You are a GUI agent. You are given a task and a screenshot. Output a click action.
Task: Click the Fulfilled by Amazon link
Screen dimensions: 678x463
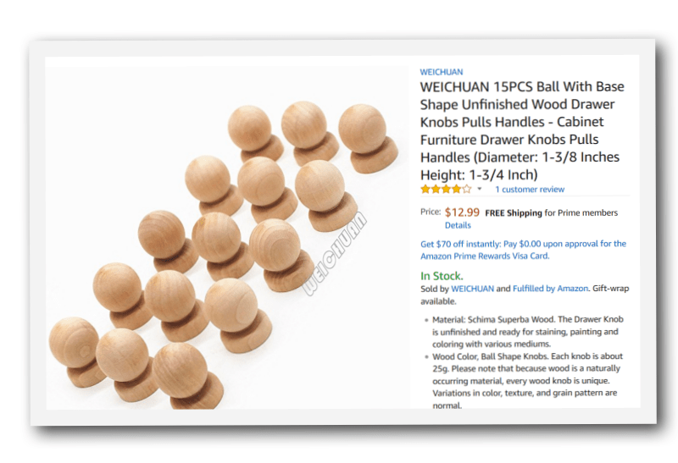[550, 289]
